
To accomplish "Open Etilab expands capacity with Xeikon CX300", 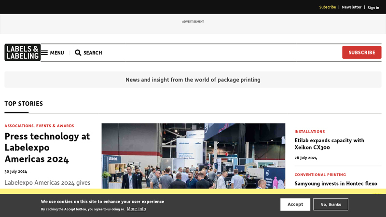I will click(329, 144).
